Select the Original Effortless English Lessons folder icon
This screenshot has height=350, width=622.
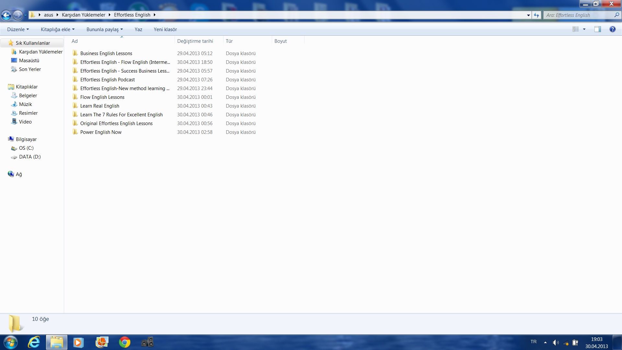75,123
